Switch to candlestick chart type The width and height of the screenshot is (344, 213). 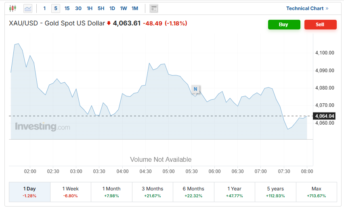(x=13, y=8)
